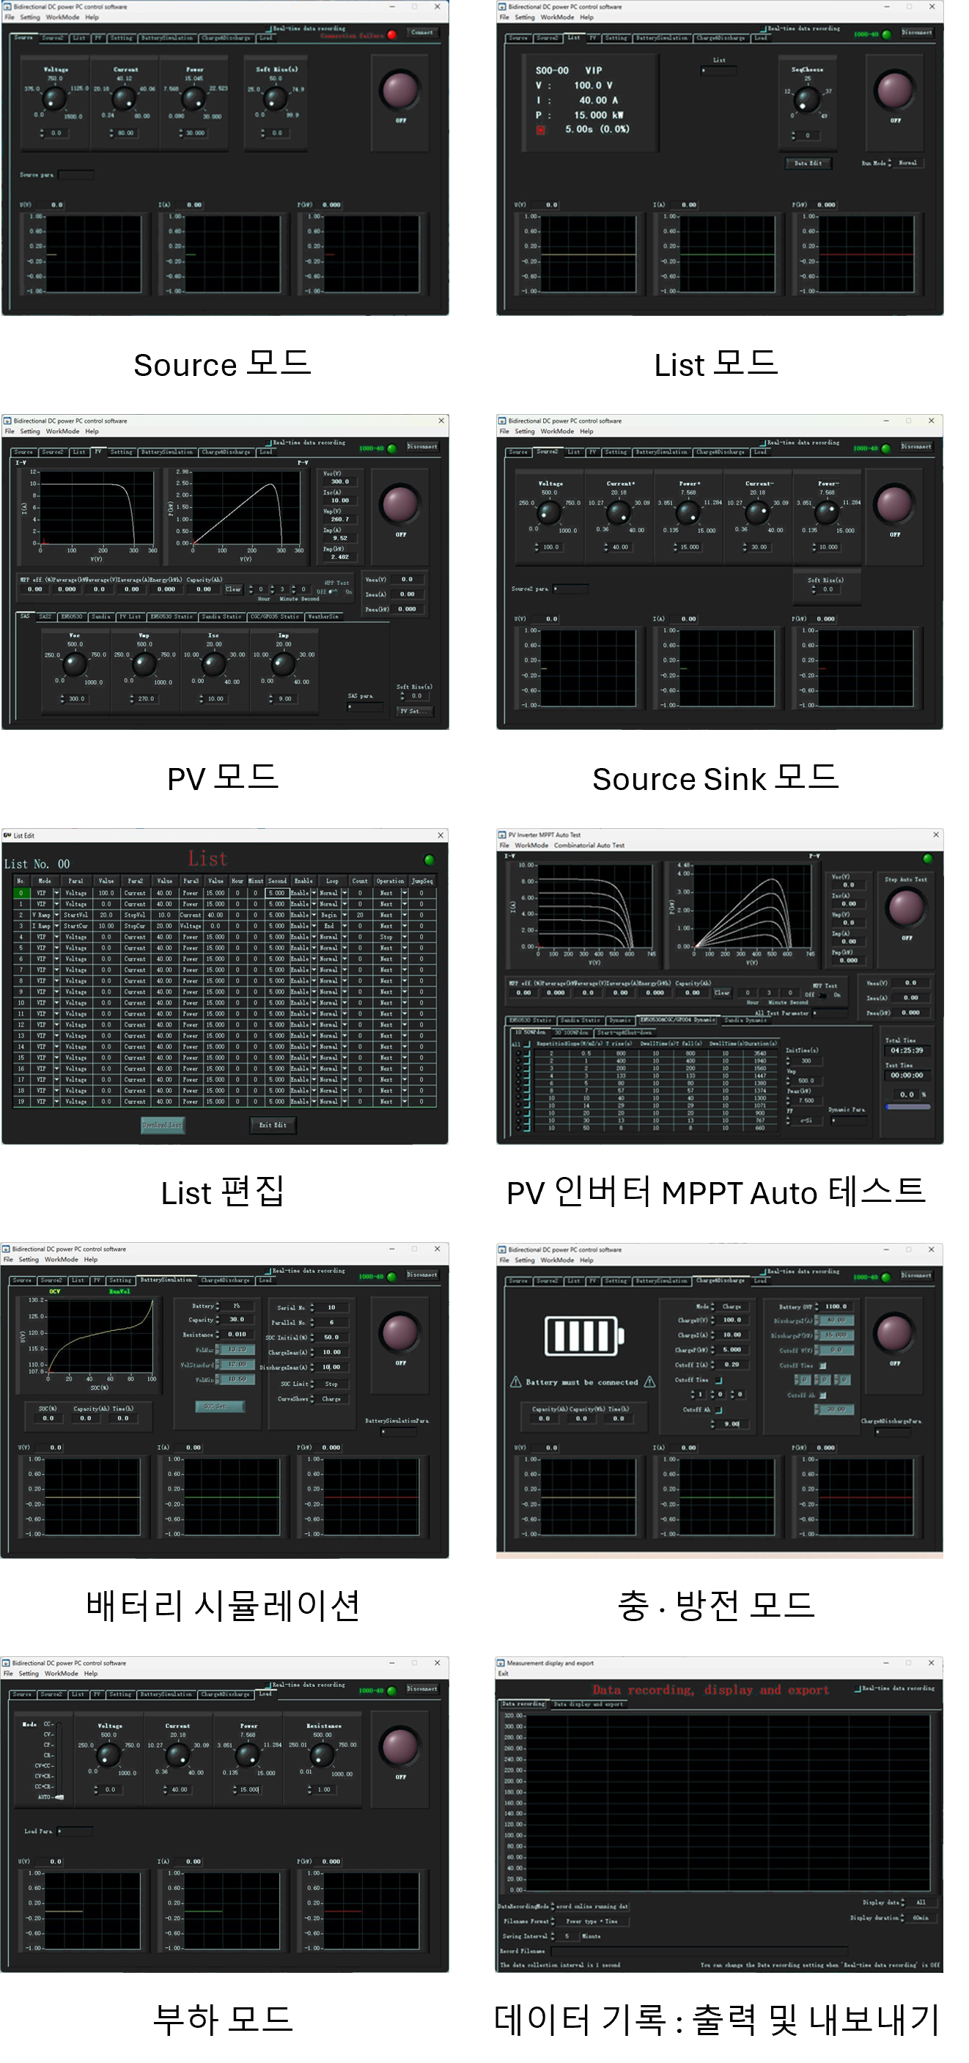
Task: Click red connection failure indicator light
Action: tap(391, 34)
